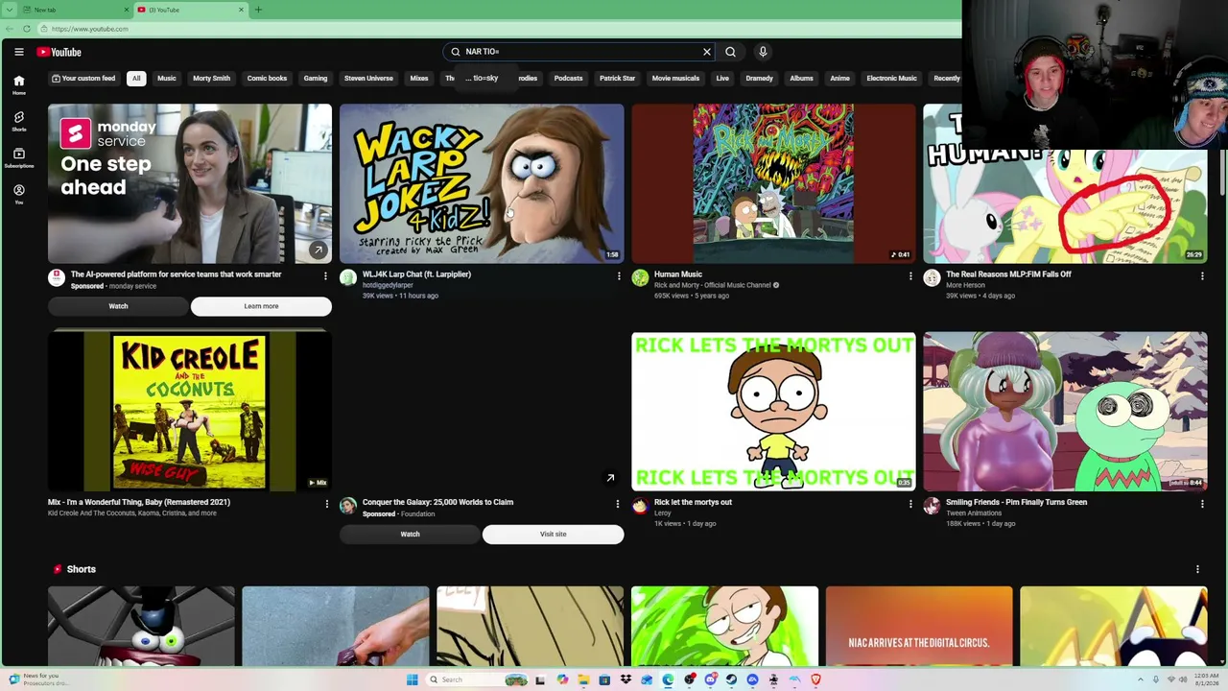Select the Live chip
Screen dimensions: 1228x691
click(722, 79)
